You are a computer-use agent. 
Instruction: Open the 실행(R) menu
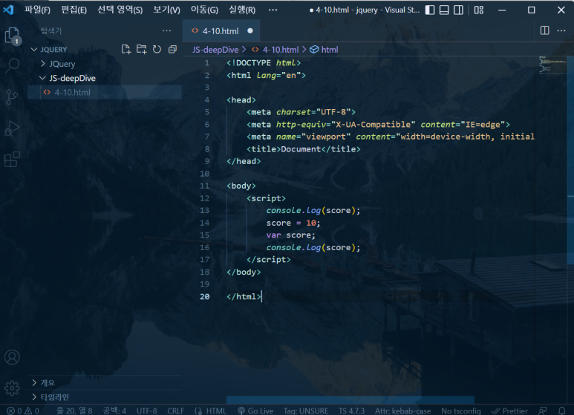(242, 10)
